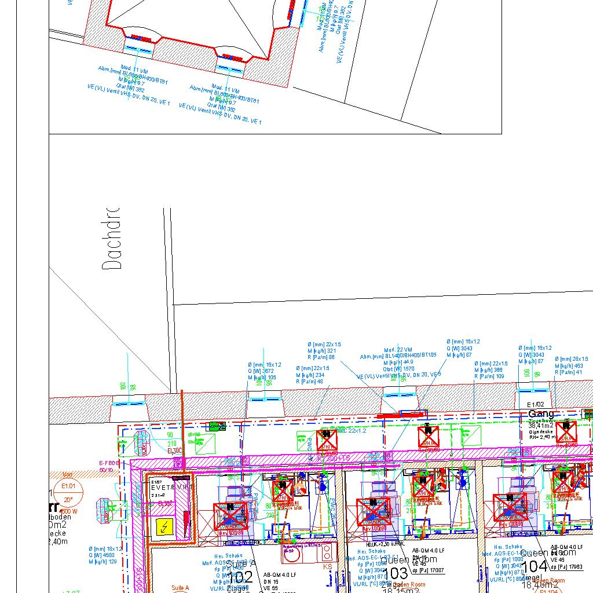The height and width of the screenshot is (593, 593).
Task: Select the two-burner cooktop symbol near KS
Action: point(327,551)
